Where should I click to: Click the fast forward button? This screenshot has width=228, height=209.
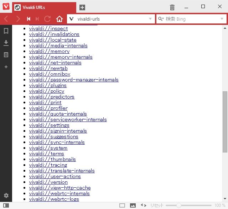pos(37,19)
